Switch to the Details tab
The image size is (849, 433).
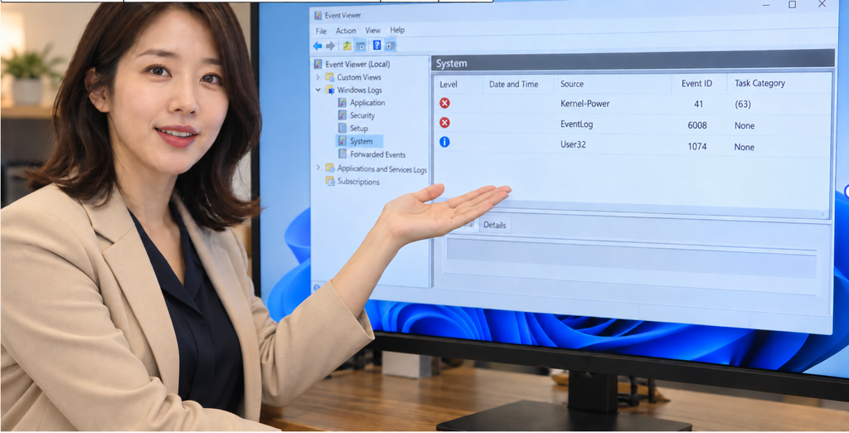coord(494,225)
